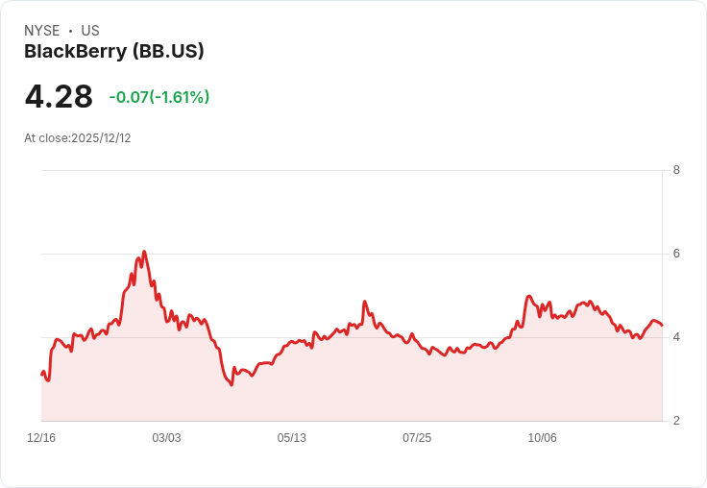Click the 05/13 date axis label
707x488 pixels.
click(x=292, y=438)
